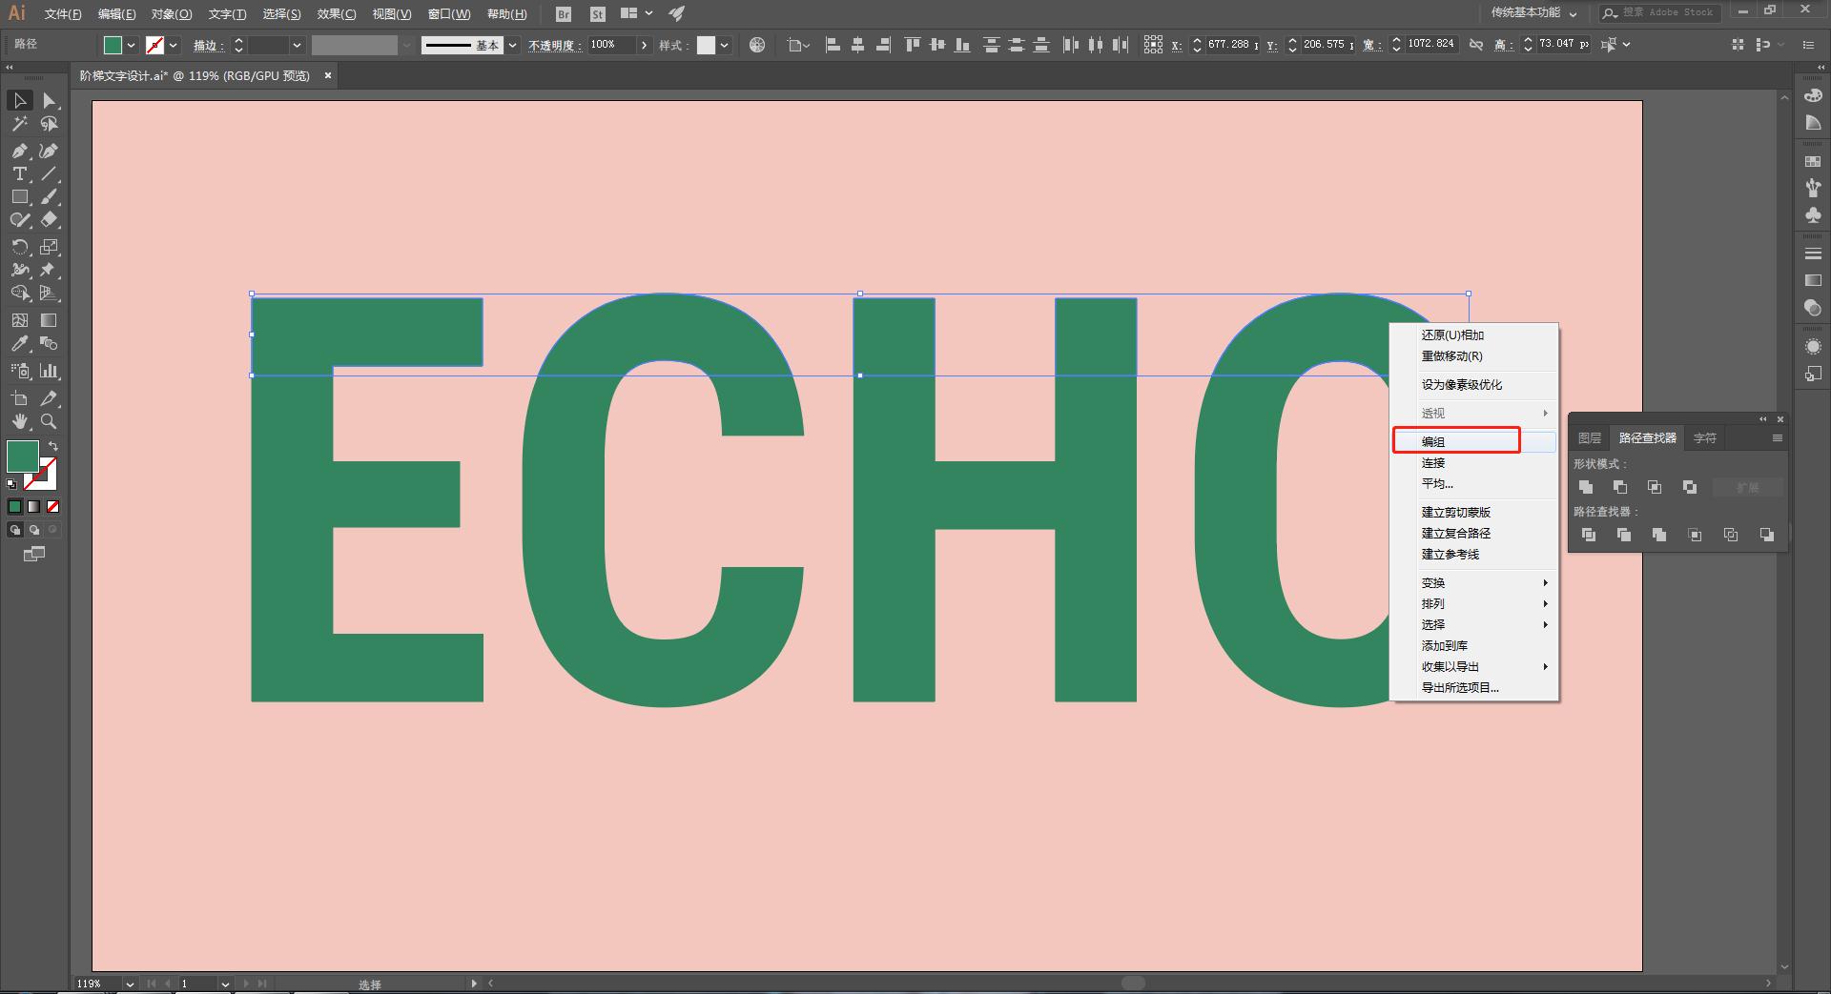Click Minus Back in the Pathfinder panel
This screenshot has width=1831, height=994.
(1767, 535)
